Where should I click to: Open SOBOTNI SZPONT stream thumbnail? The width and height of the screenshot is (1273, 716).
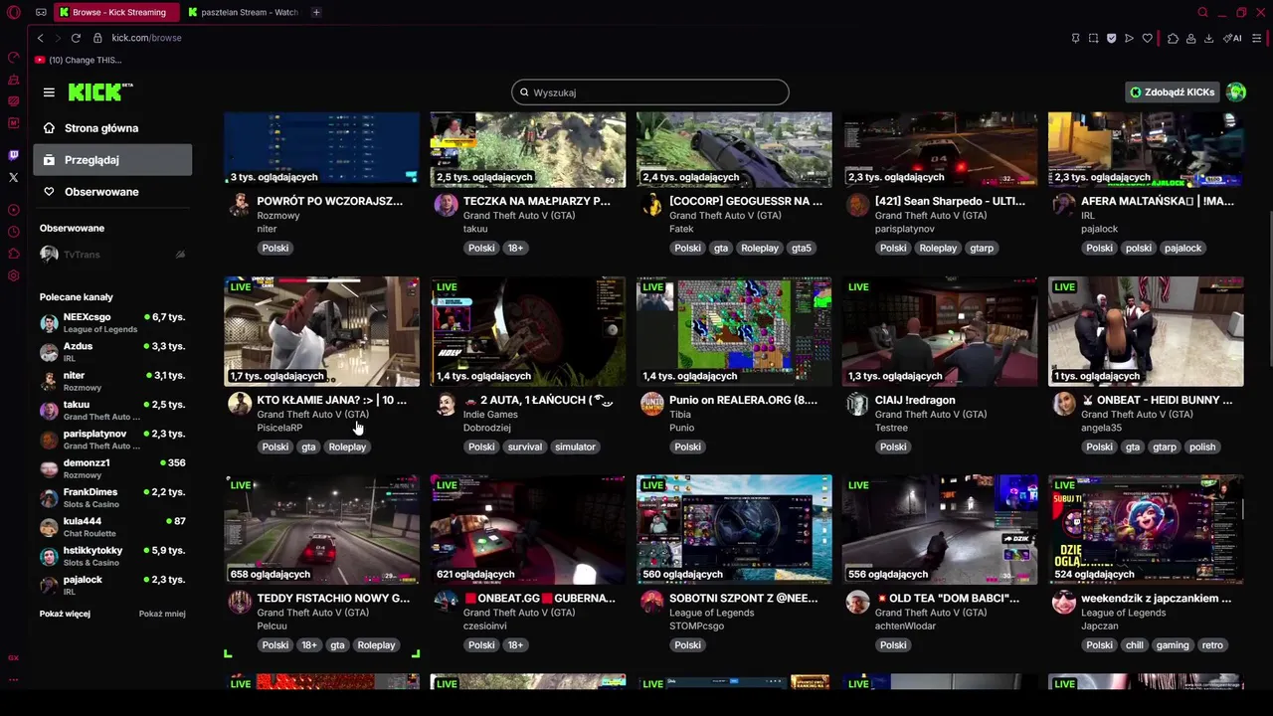click(734, 529)
